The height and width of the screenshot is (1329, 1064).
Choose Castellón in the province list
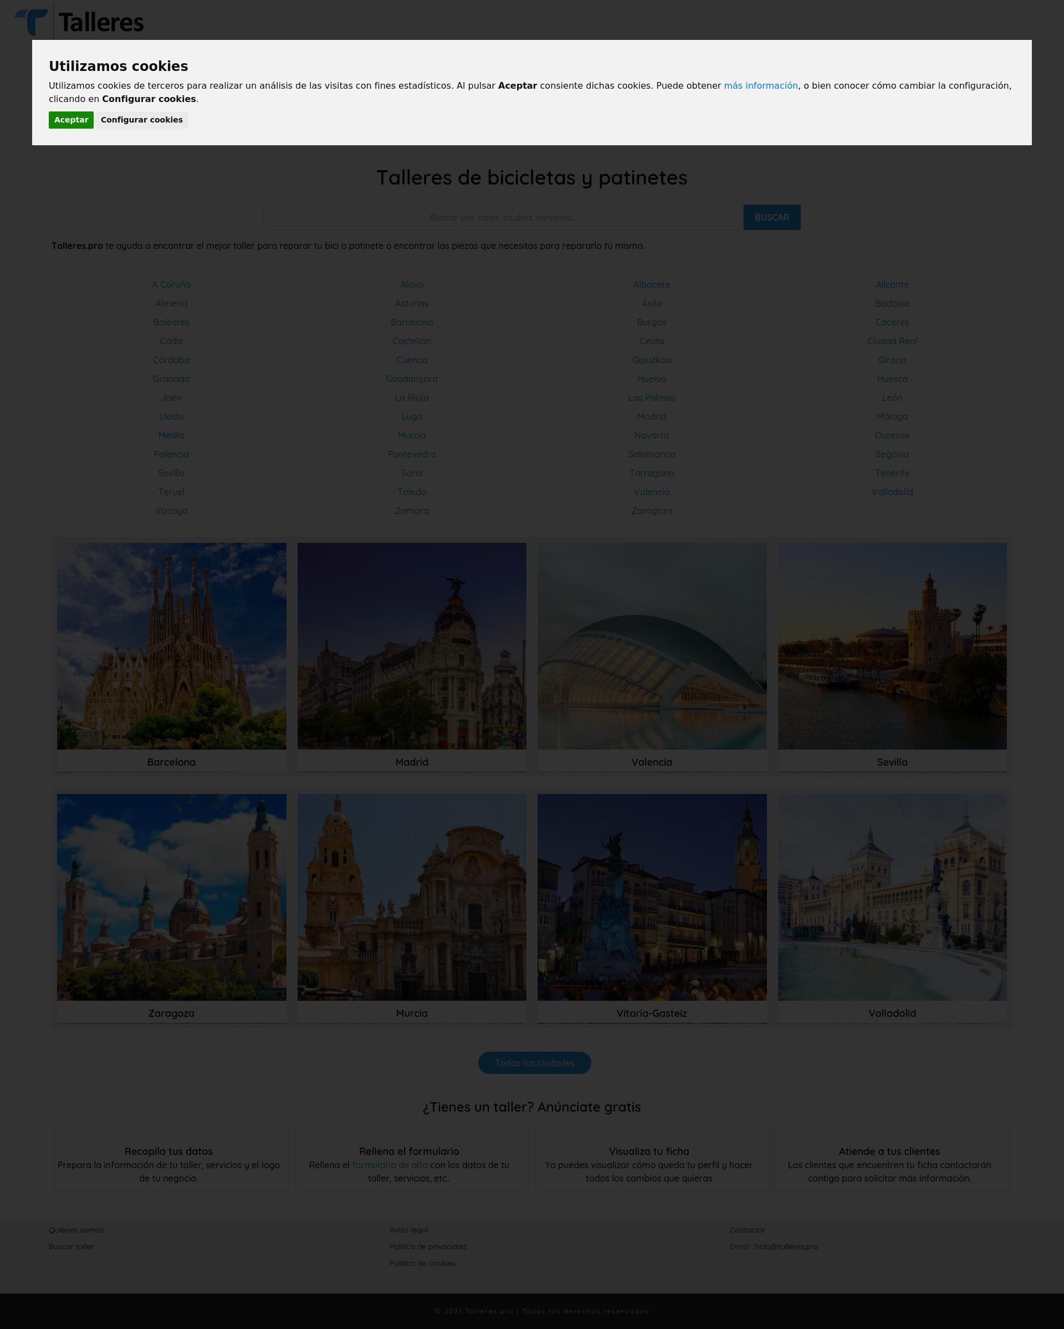pyautogui.click(x=412, y=342)
